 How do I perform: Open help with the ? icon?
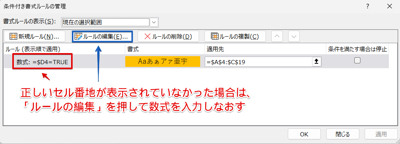368,6
